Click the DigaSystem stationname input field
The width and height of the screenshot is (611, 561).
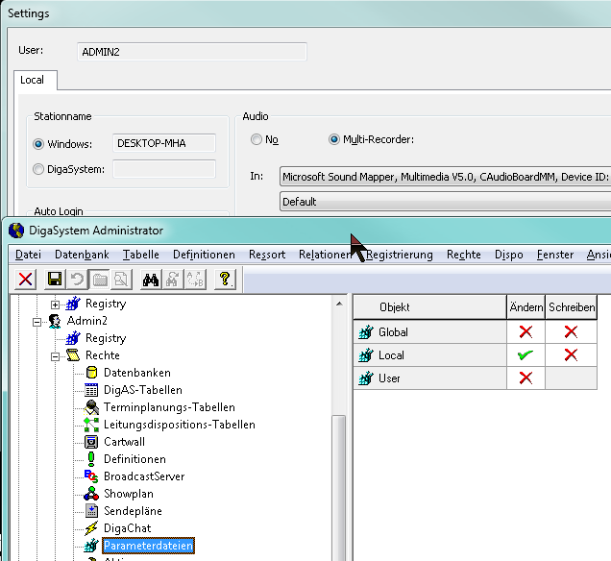point(164,170)
